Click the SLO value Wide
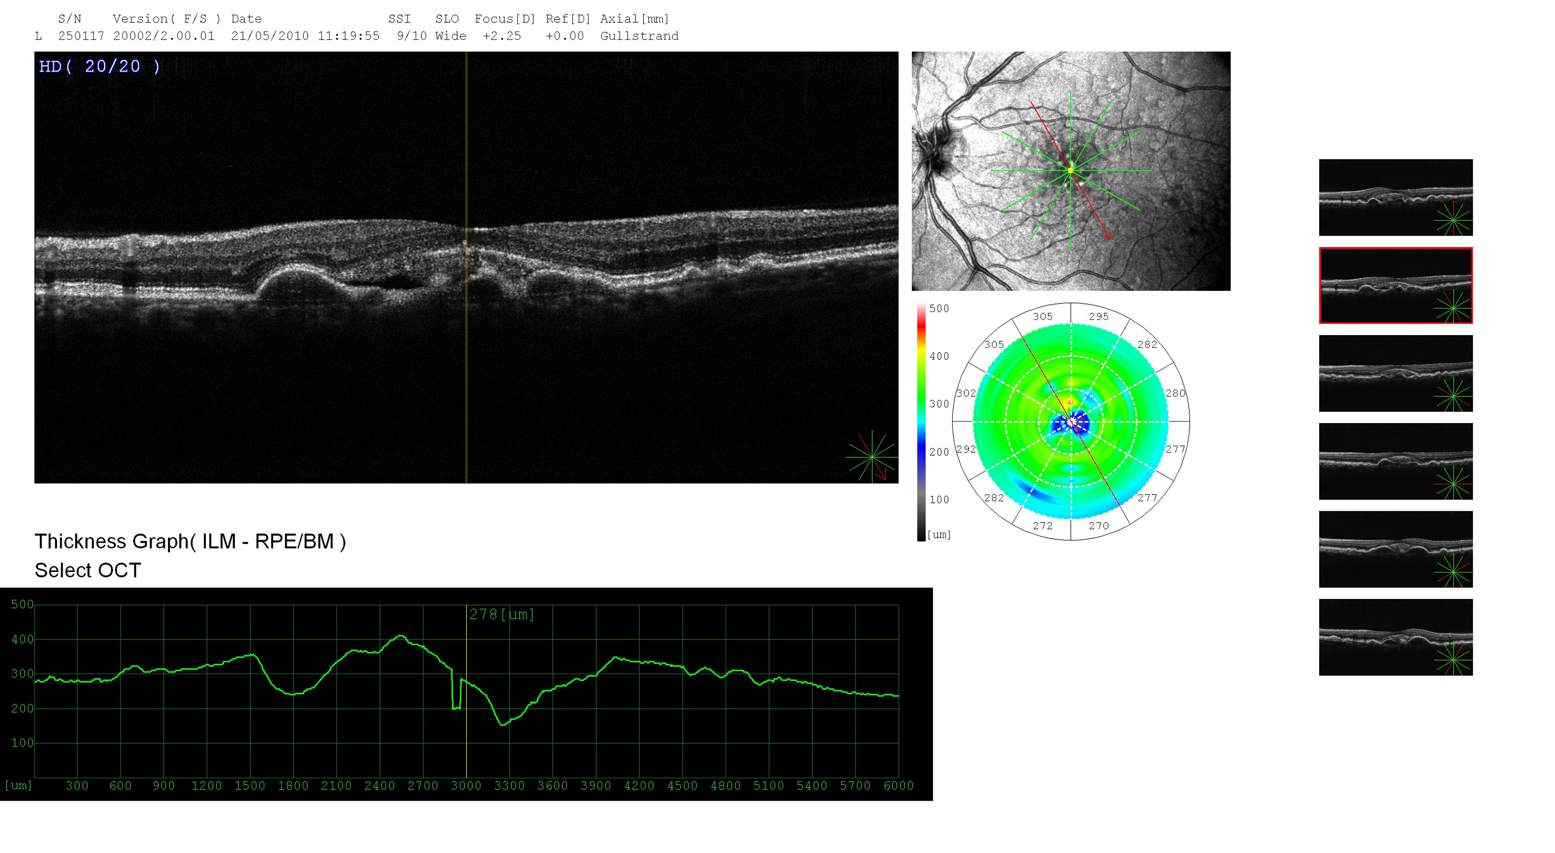Image resolution: width=1555 pixels, height=853 pixels. coord(450,36)
